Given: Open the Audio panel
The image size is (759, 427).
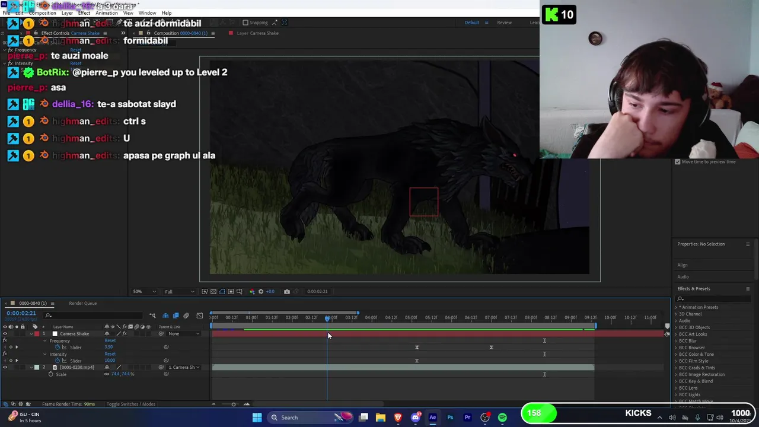Looking at the screenshot, I should pyautogui.click(x=683, y=277).
